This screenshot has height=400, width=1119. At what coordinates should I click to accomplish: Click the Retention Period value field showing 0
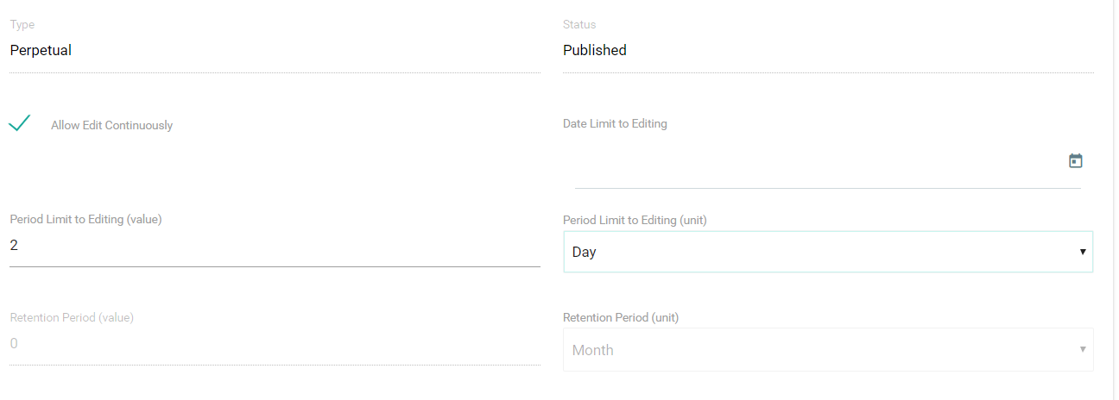[275, 344]
